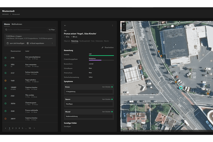
Task: Zoom in on the map
Action: point(124,25)
